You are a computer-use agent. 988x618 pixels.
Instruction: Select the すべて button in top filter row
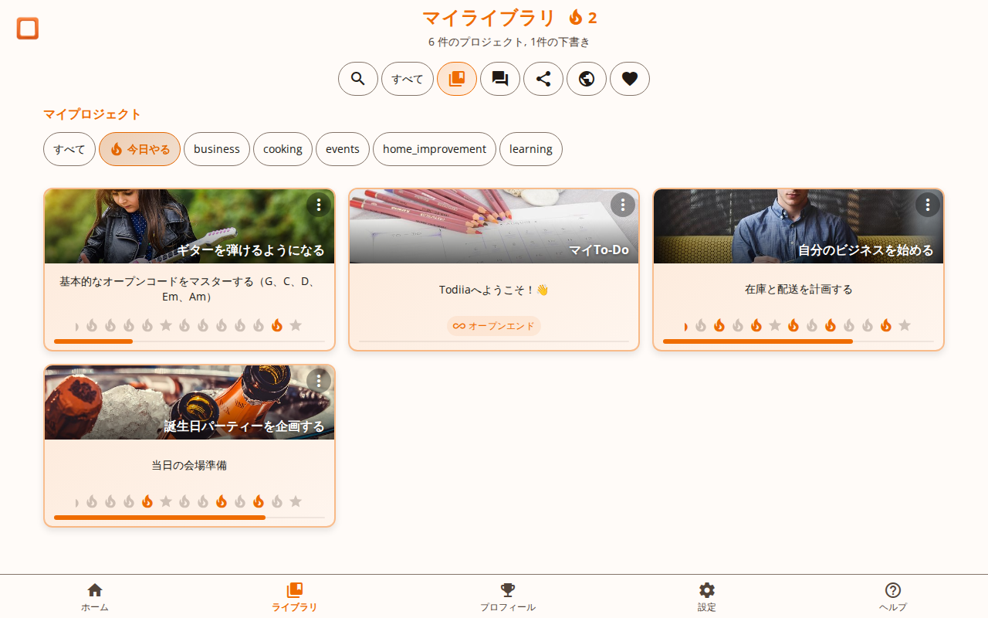tap(408, 79)
